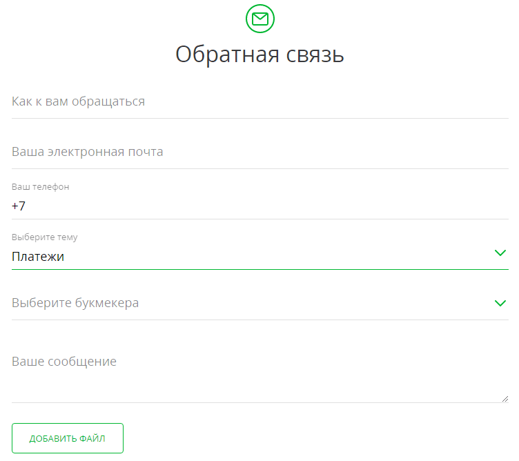
Task: Click the 'ДОБАВИТЬ ФАЙЛ' button
Action: [68, 438]
